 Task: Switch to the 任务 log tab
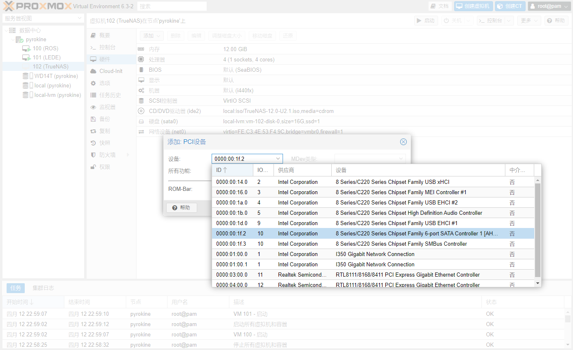15,288
